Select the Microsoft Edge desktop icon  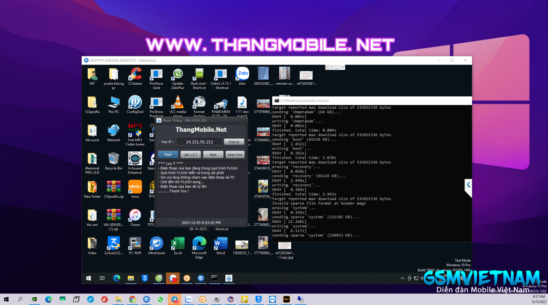click(x=199, y=248)
